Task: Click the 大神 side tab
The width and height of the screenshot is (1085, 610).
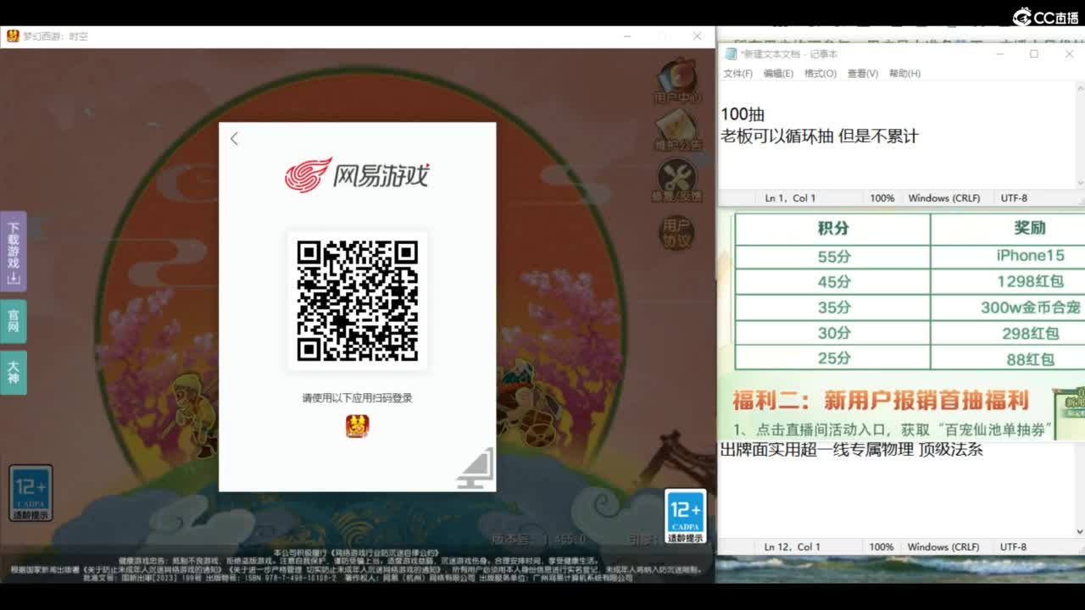Action: (13, 373)
